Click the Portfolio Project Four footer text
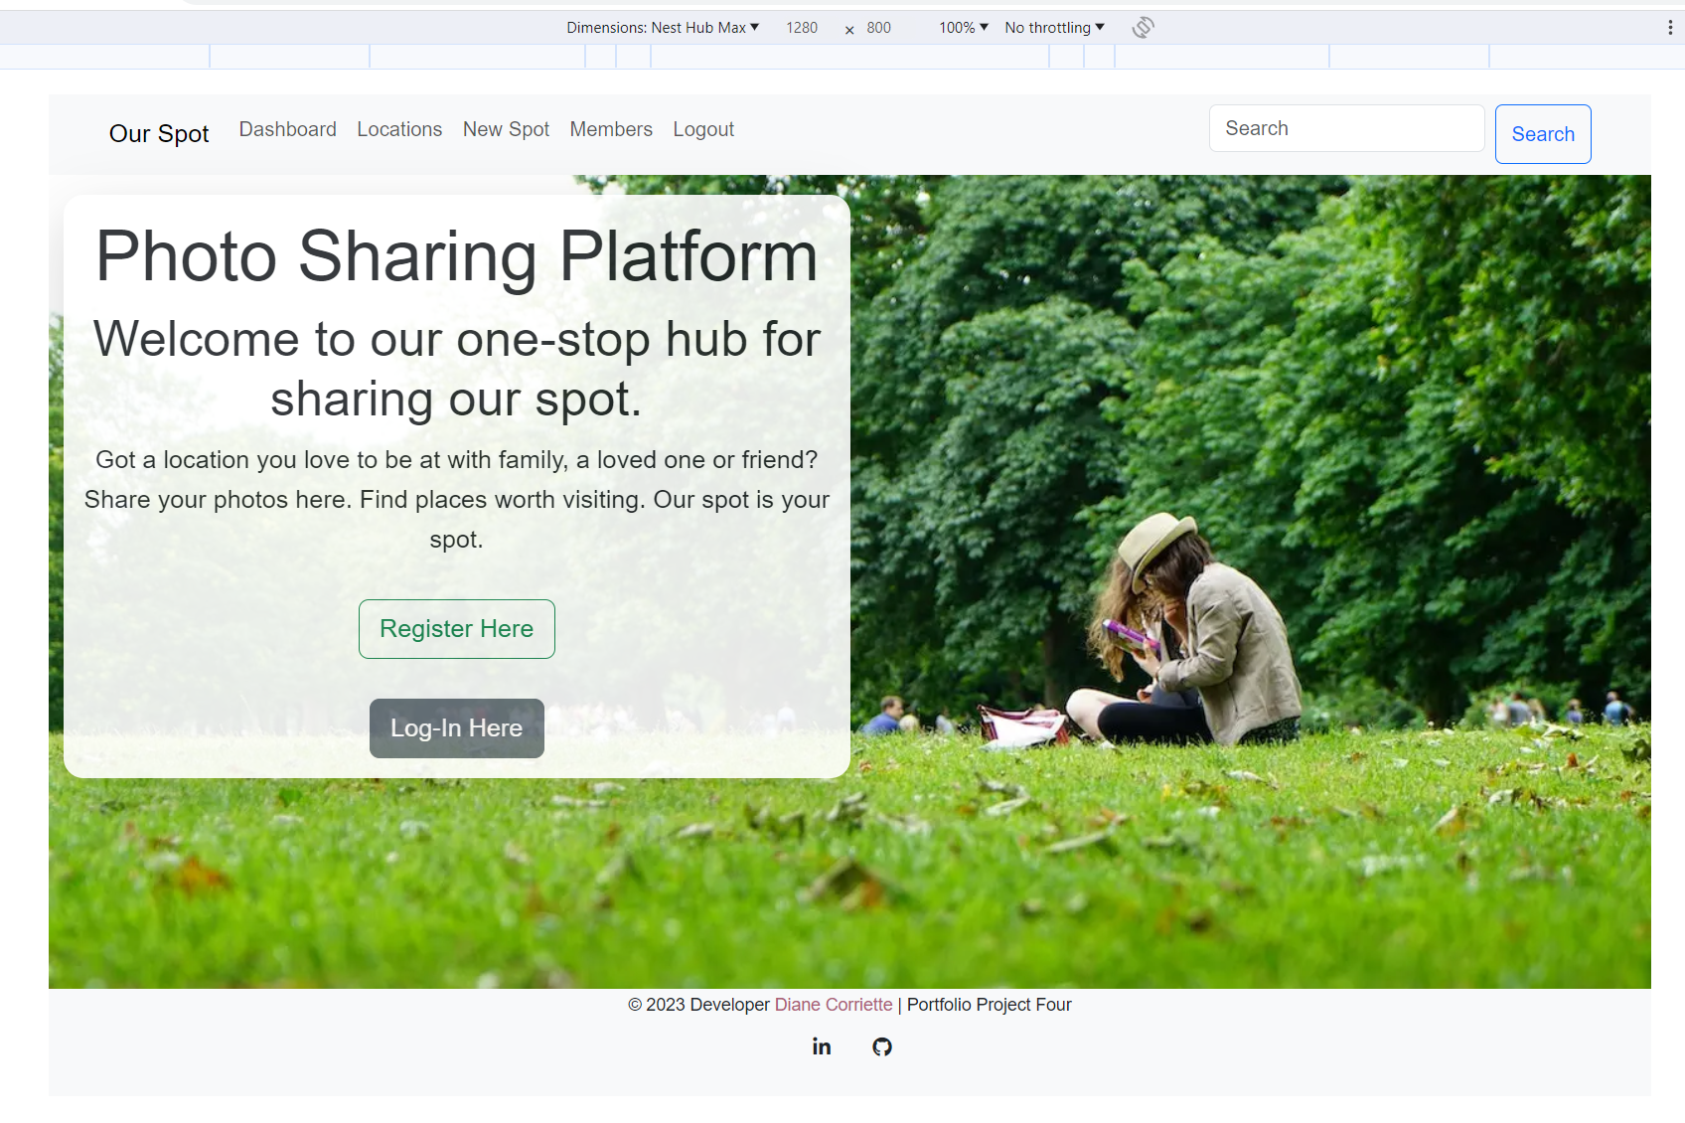The height and width of the screenshot is (1123, 1685). click(990, 1005)
